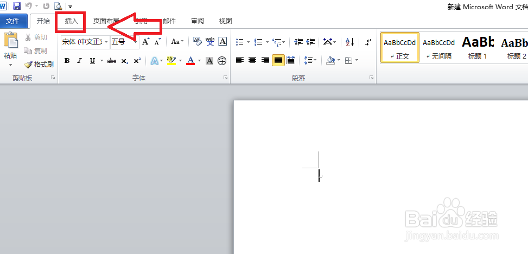Click the Redo icon in quick access toolbar
This screenshot has width=528, height=254.
46,6
